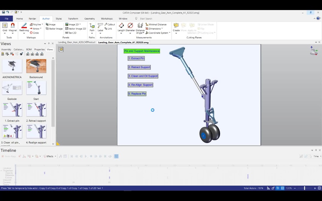Image resolution: width=322 pixels, height=201 pixels.
Task: Select the Distance measurement tool
Action: 140,27
